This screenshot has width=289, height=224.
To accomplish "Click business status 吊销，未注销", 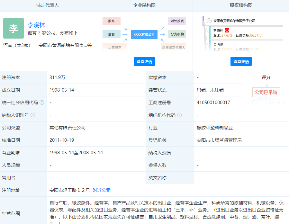I will pyautogui.click(x=210, y=90).
